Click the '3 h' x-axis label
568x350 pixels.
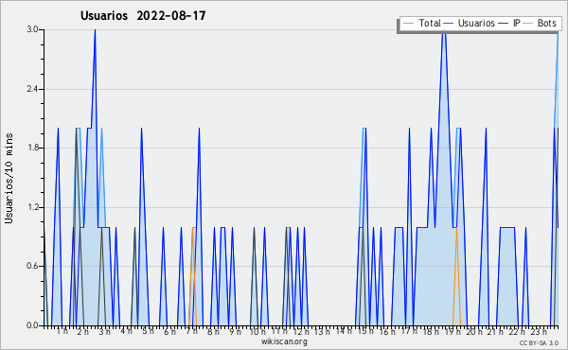[105, 332]
